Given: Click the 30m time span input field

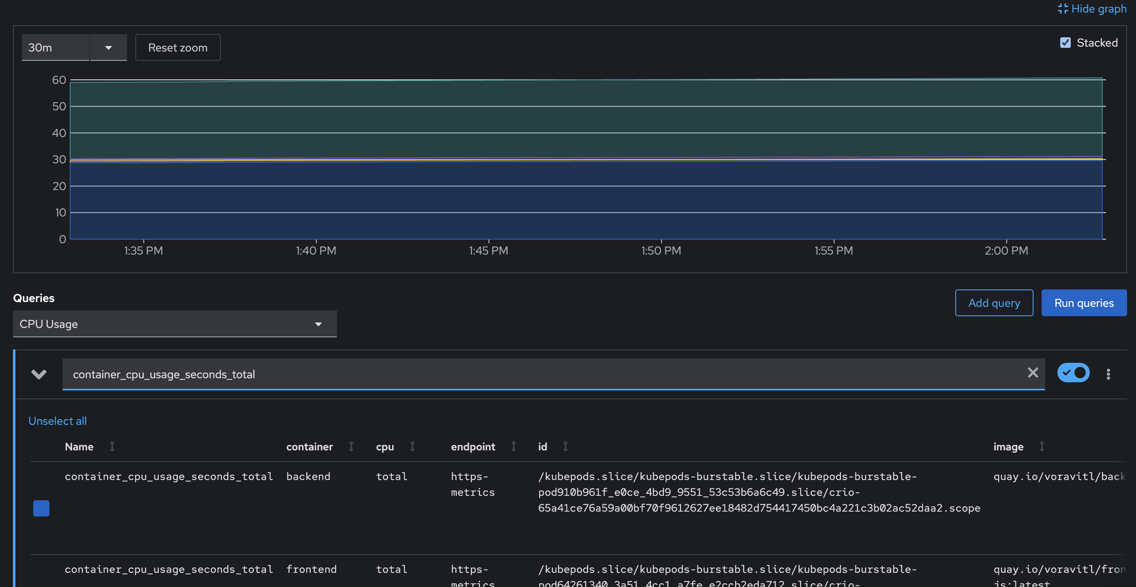Looking at the screenshot, I should tap(56, 48).
